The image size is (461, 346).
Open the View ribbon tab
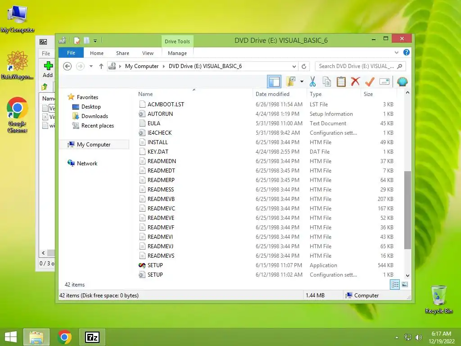pyautogui.click(x=148, y=53)
